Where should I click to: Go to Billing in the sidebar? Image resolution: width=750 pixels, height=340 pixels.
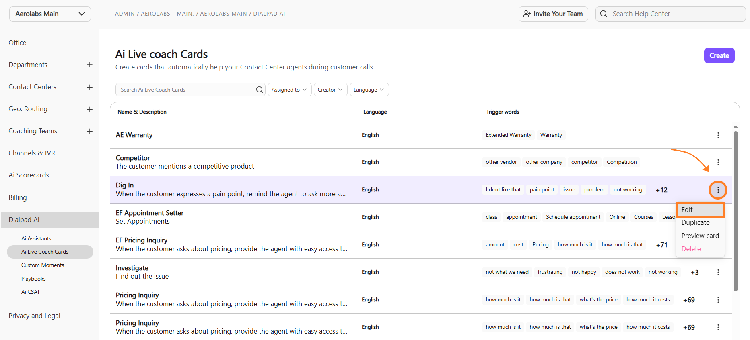click(x=18, y=197)
